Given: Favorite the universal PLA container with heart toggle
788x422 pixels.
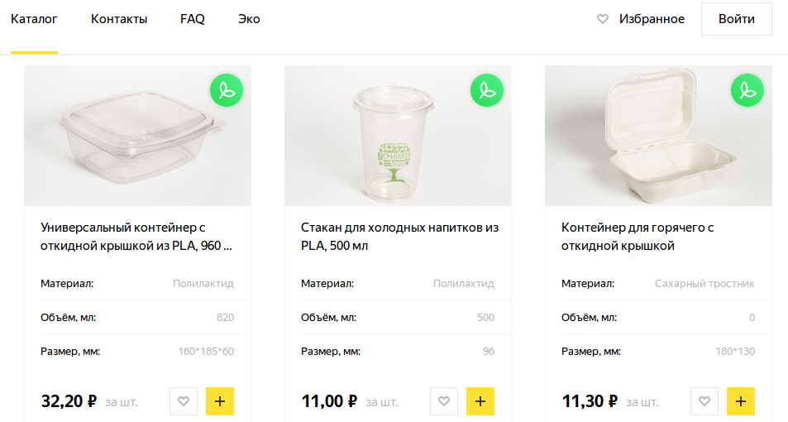Looking at the screenshot, I should tap(184, 401).
